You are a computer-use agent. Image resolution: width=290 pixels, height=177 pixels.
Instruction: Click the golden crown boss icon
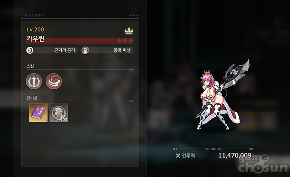[129, 31]
